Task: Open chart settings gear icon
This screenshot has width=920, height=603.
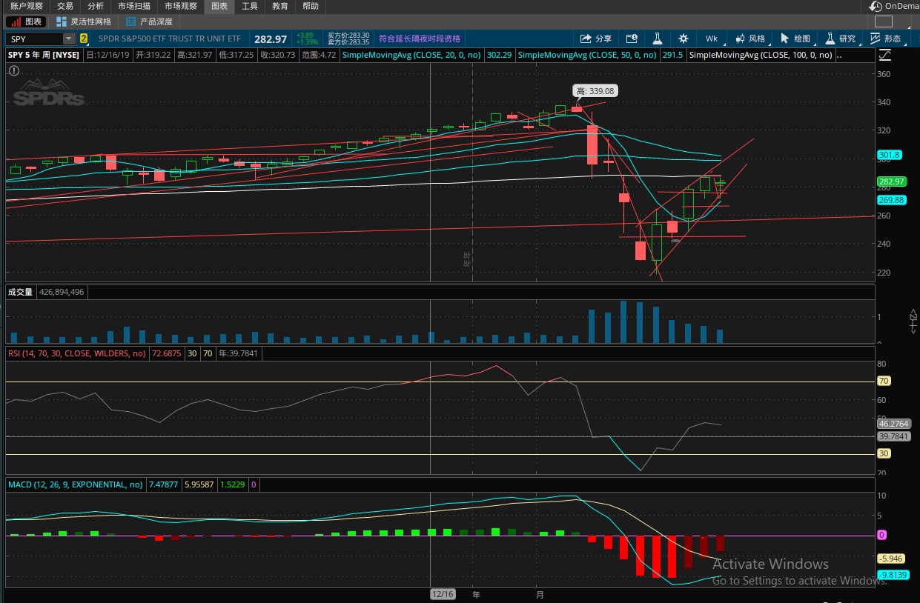Action: [x=683, y=39]
